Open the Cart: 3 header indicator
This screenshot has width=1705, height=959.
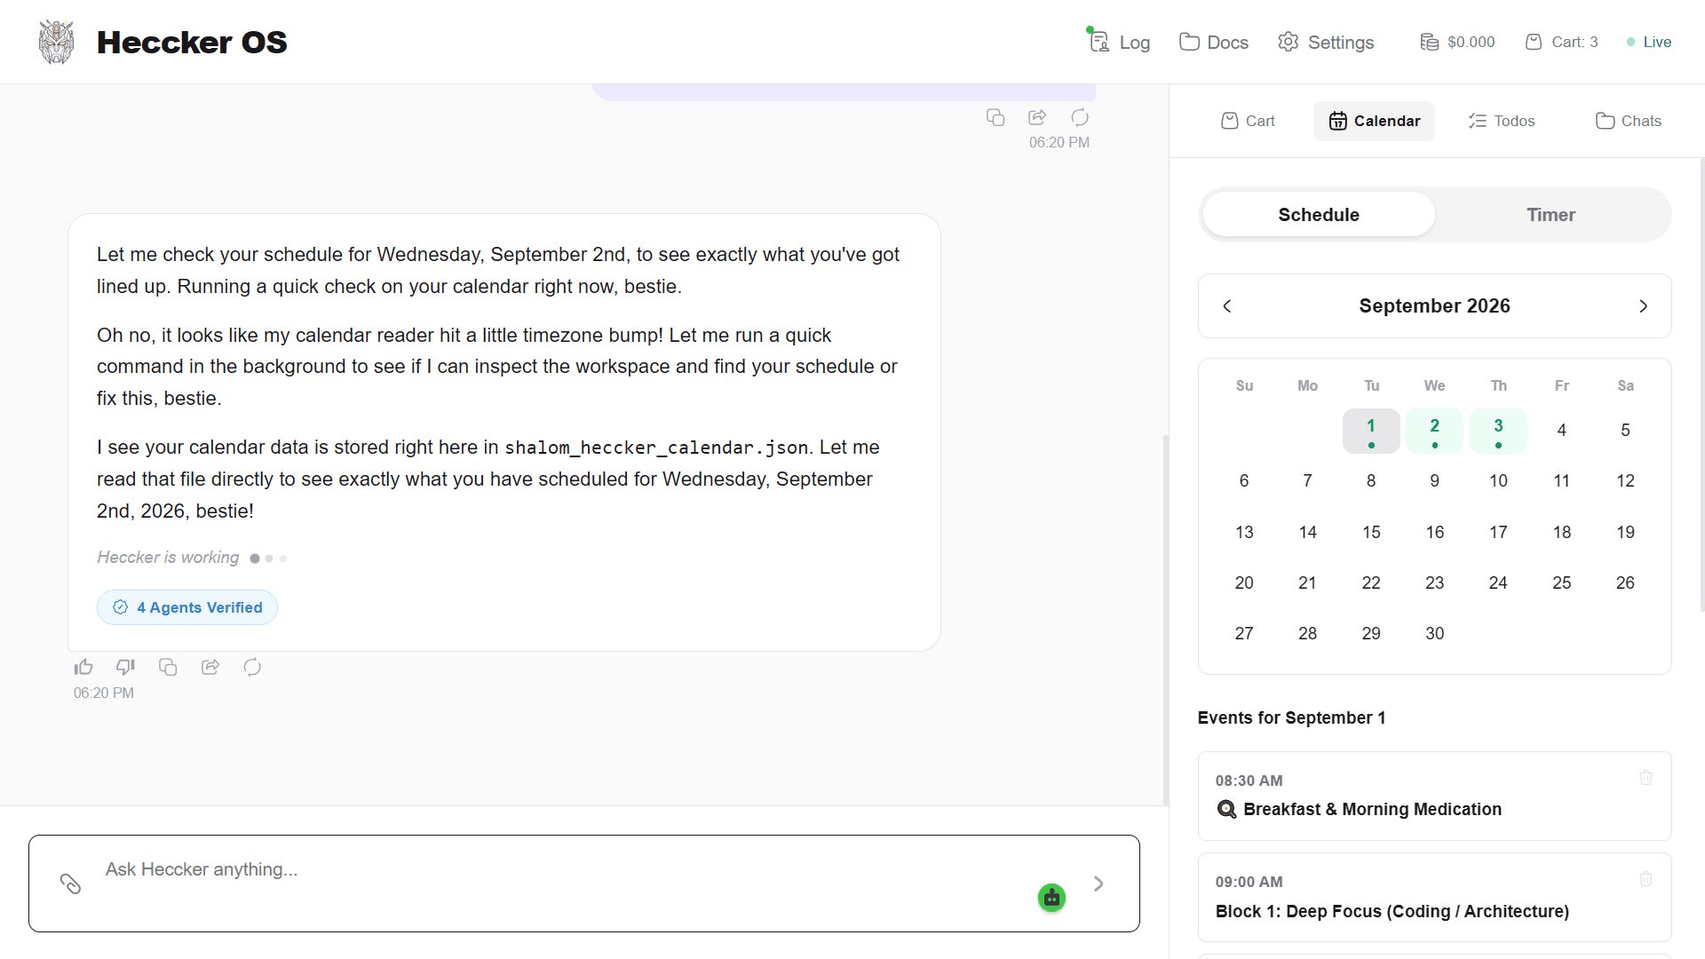point(1562,42)
